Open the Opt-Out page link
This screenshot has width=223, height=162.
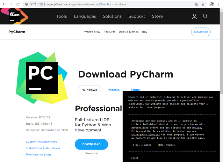(x=195, y=138)
